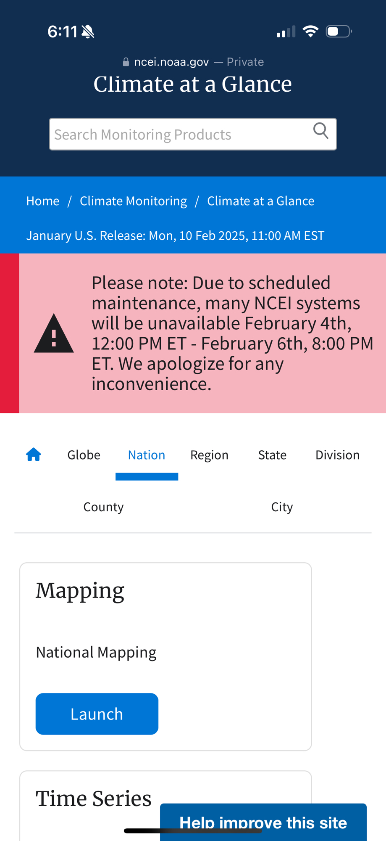Switch to the State tab
386x841 pixels.
click(x=272, y=455)
